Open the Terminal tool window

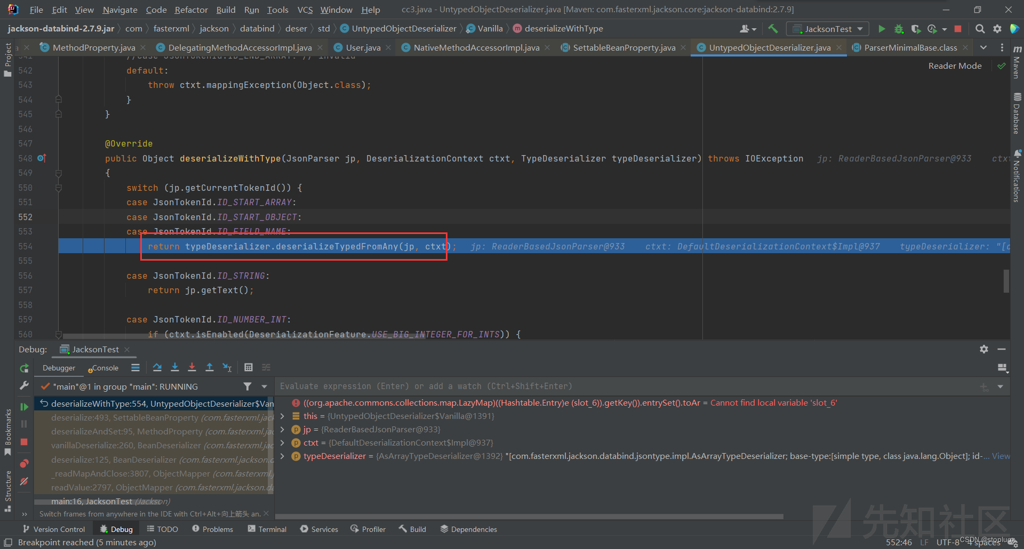(x=267, y=529)
